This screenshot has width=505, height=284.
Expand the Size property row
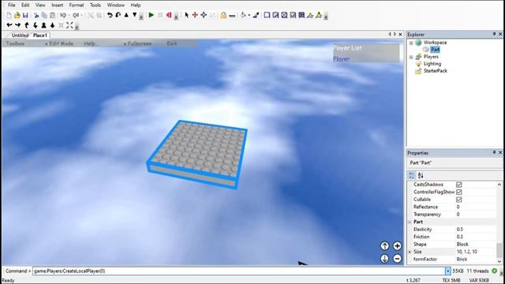pyautogui.click(x=410, y=252)
